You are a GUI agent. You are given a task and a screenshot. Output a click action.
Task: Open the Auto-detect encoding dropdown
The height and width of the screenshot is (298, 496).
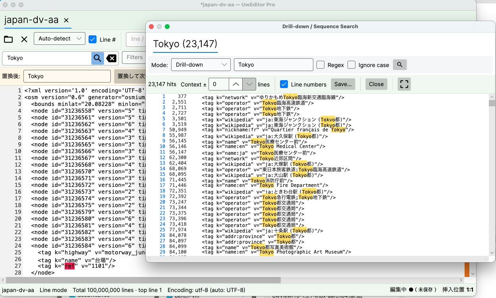pos(60,38)
